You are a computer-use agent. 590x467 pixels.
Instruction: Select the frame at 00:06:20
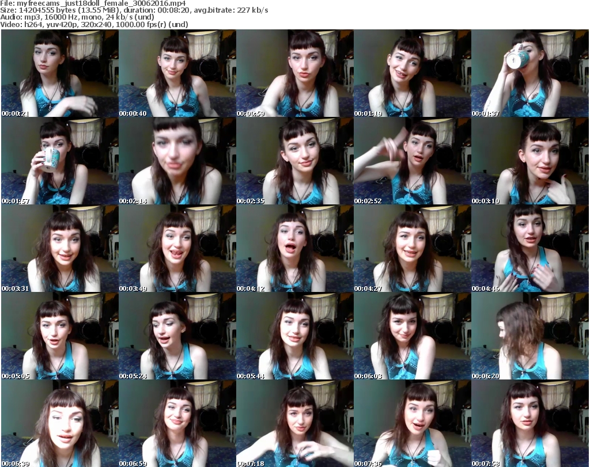point(530,336)
